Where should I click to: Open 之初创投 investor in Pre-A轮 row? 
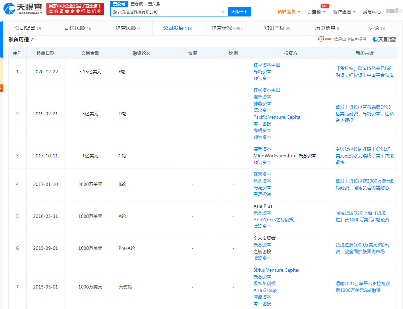(262, 252)
